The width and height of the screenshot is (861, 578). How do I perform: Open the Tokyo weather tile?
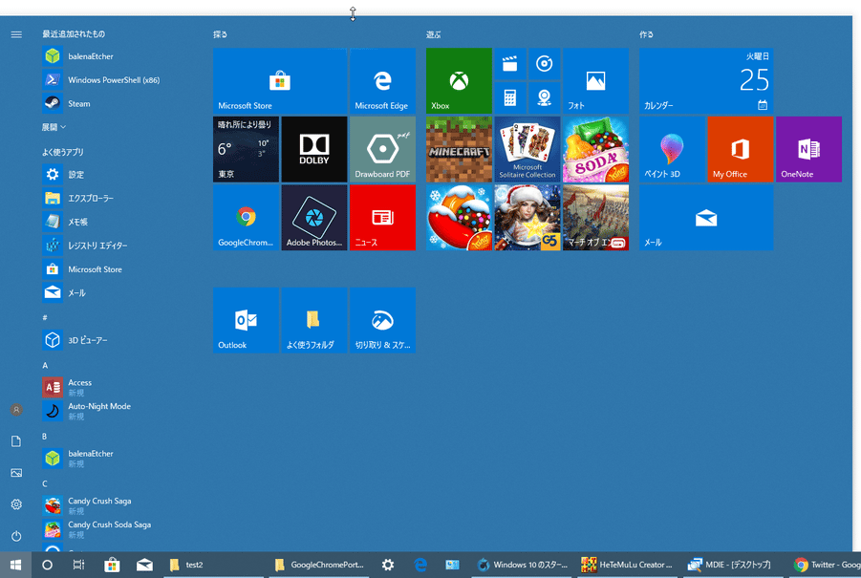246,149
